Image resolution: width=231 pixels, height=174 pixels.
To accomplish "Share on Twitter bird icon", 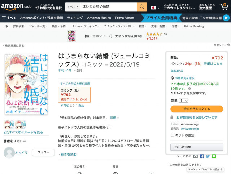I will tap(208, 156).
